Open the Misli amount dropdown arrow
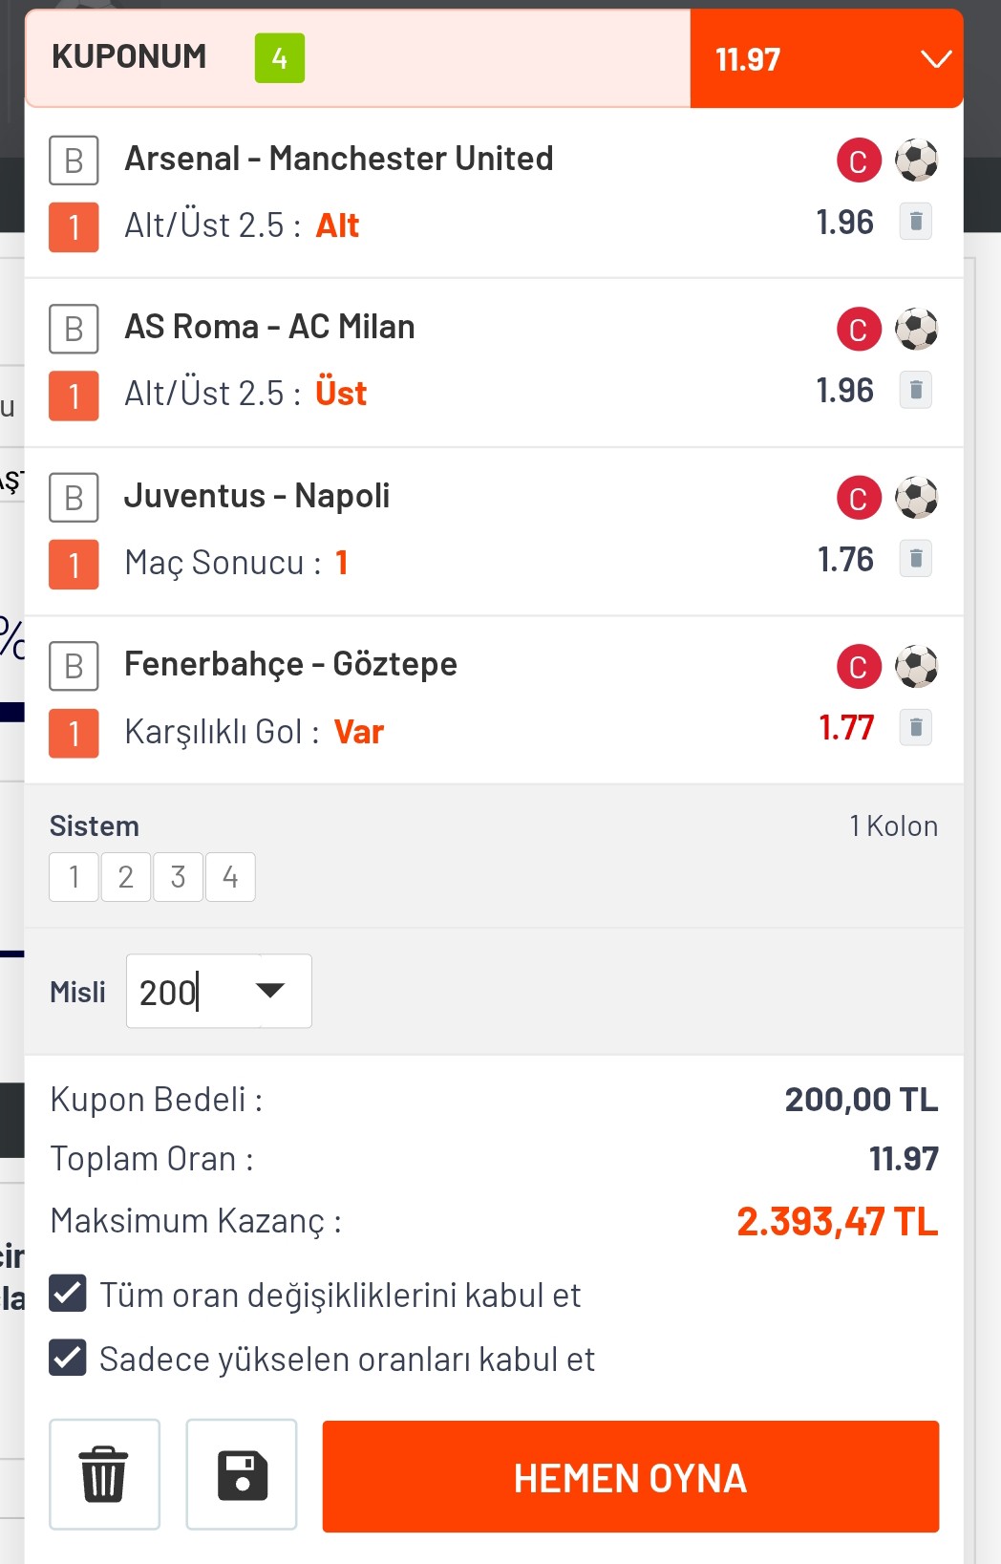The height and width of the screenshot is (1564, 1001). click(x=271, y=991)
